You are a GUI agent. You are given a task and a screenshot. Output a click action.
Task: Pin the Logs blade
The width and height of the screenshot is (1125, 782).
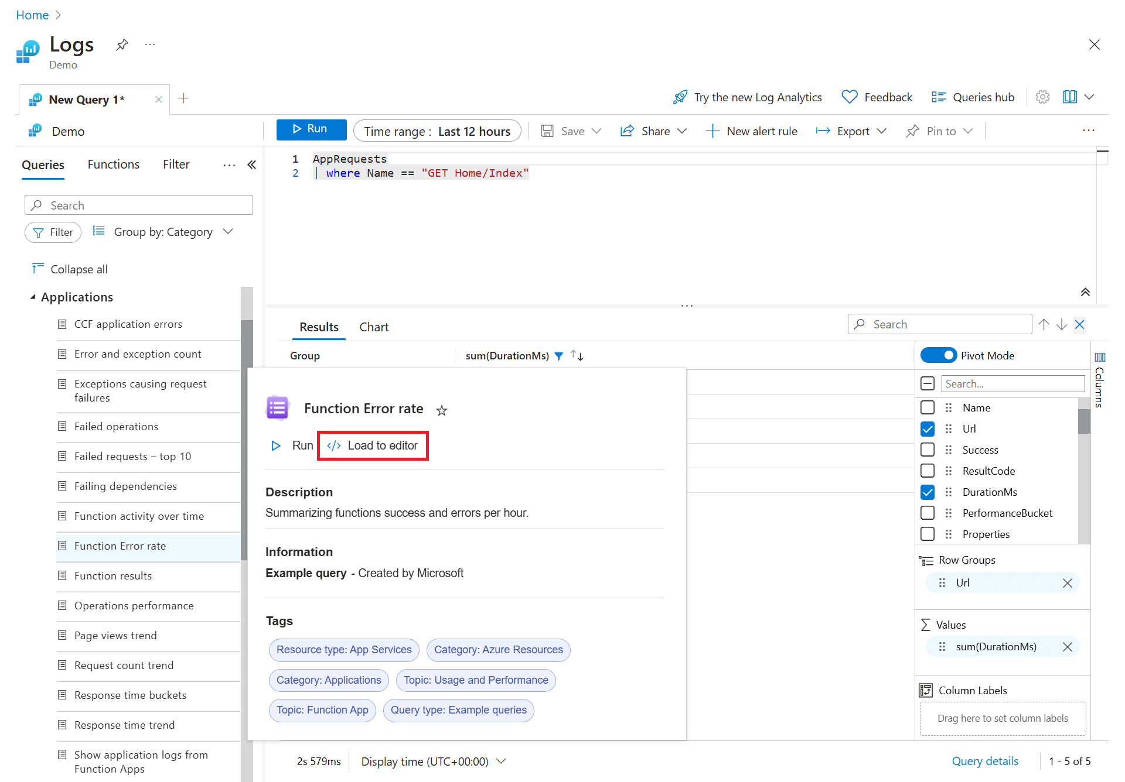point(122,45)
